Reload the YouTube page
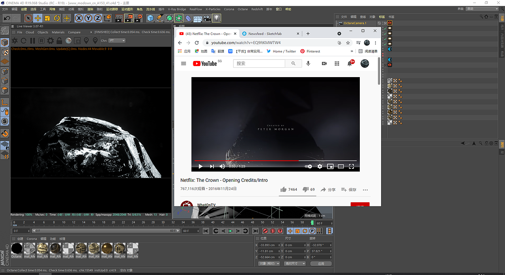The image size is (505, 275). point(197,42)
